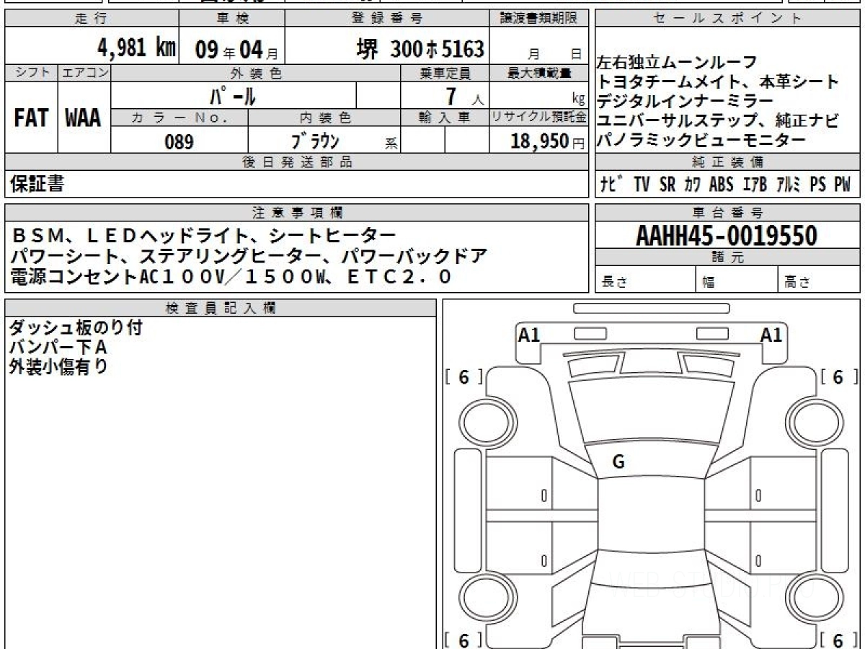Screen dimensions: 865x649
Task: Select the パノラミックビューモニター line
Action: pyautogui.click(x=701, y=141)
